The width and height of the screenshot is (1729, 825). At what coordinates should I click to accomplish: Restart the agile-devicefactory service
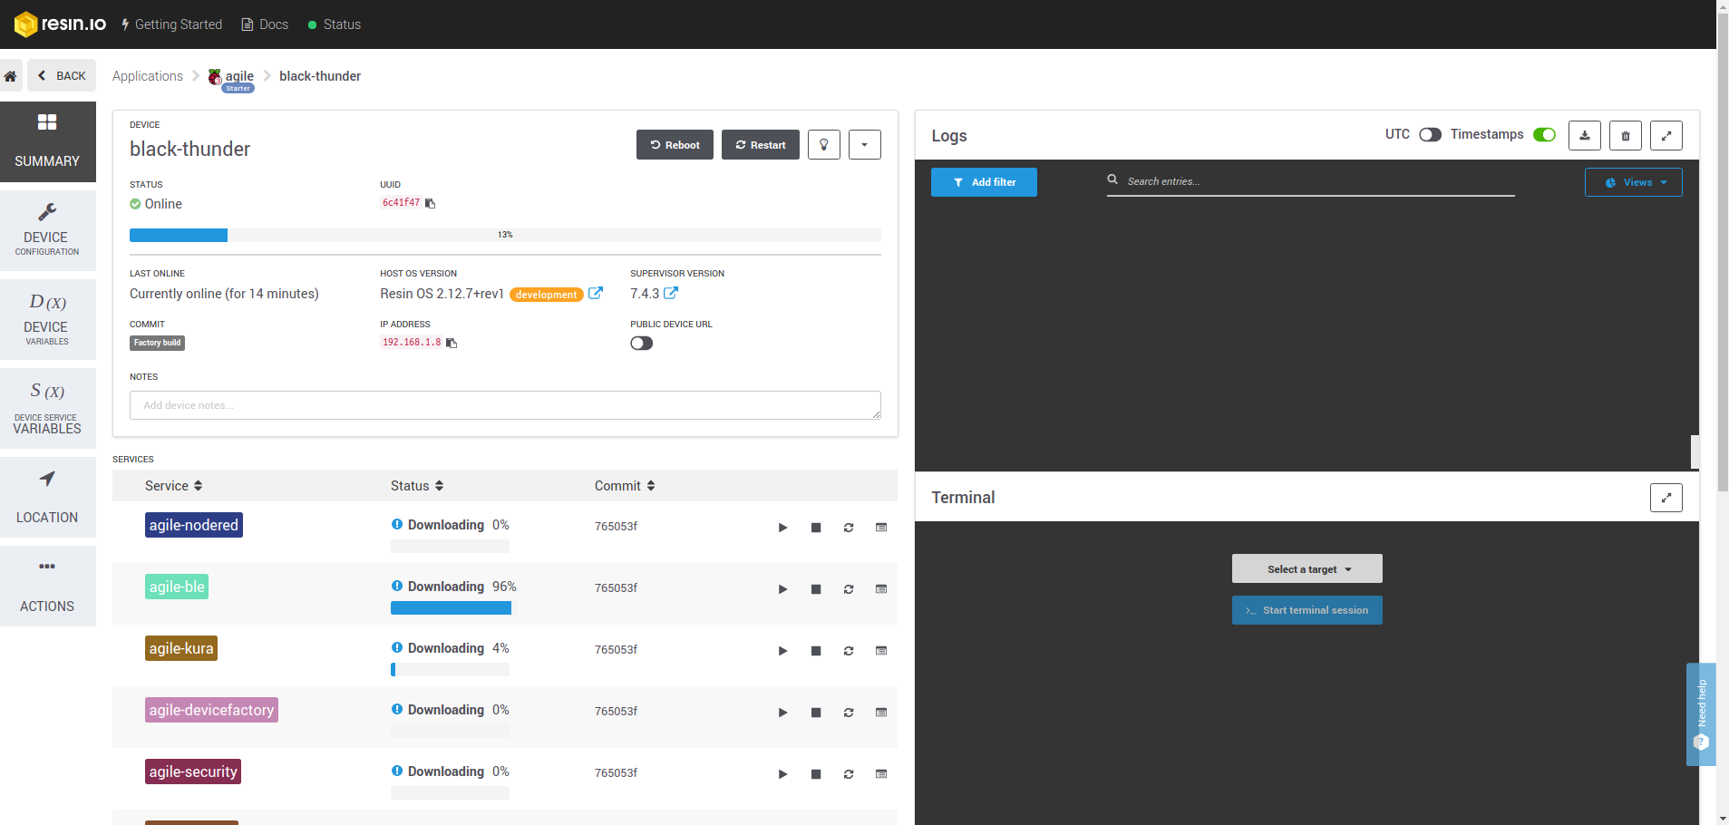click(849, 713)
